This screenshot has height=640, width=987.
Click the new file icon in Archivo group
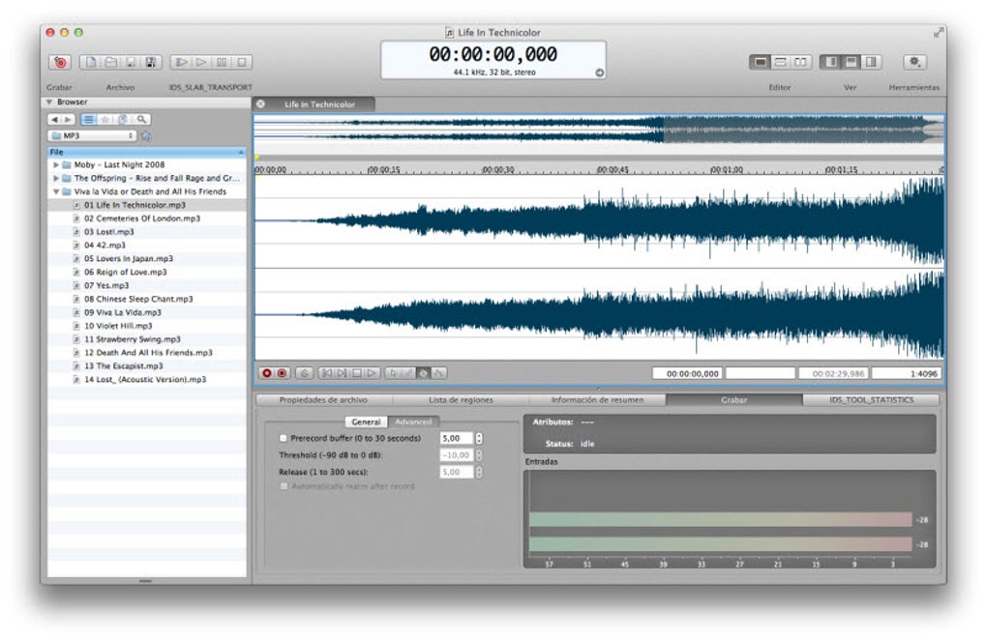click(90, 63)
